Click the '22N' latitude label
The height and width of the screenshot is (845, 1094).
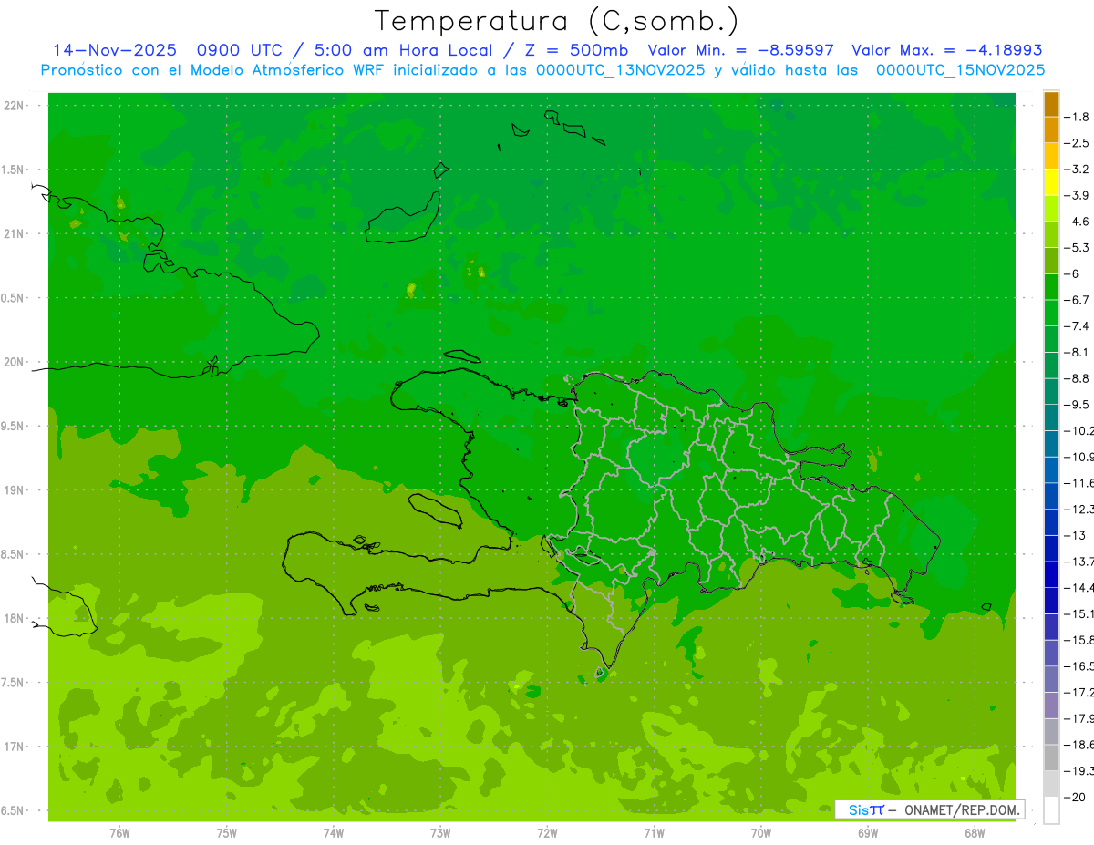(x=13, y=106)
